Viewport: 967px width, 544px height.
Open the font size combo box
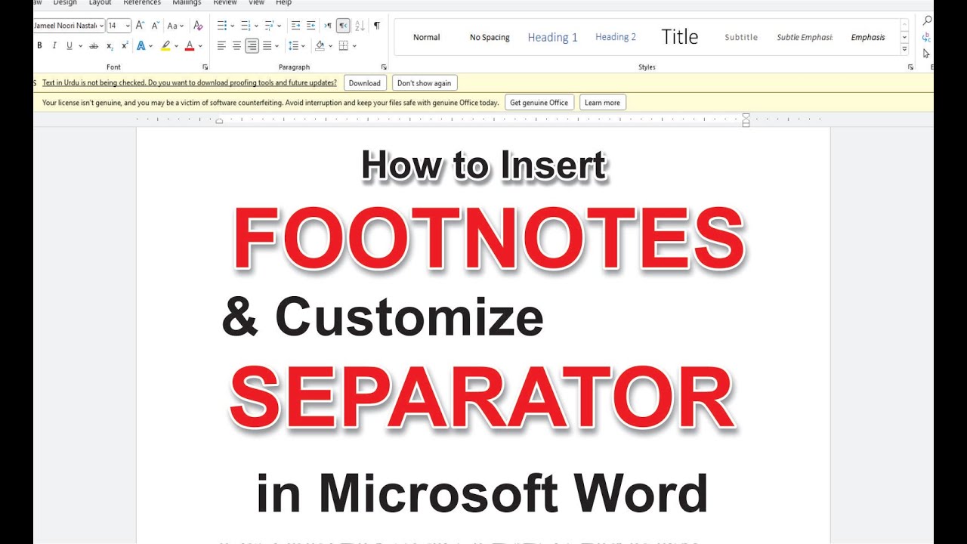119,26
